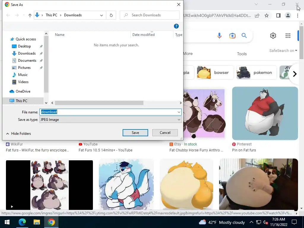This screenshot has width=304, height=228.
Task: Select Desktop in the navigation pane
Action: pyautogui.click(x=24, y=46)
